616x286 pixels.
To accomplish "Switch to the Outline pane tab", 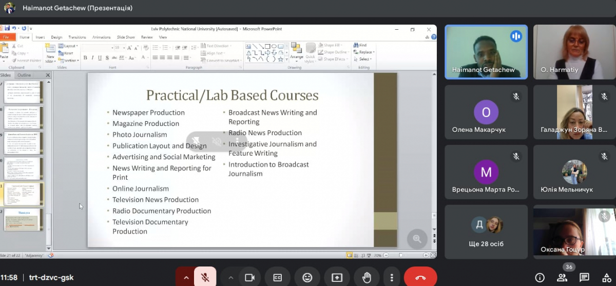I will pos(24,75).
